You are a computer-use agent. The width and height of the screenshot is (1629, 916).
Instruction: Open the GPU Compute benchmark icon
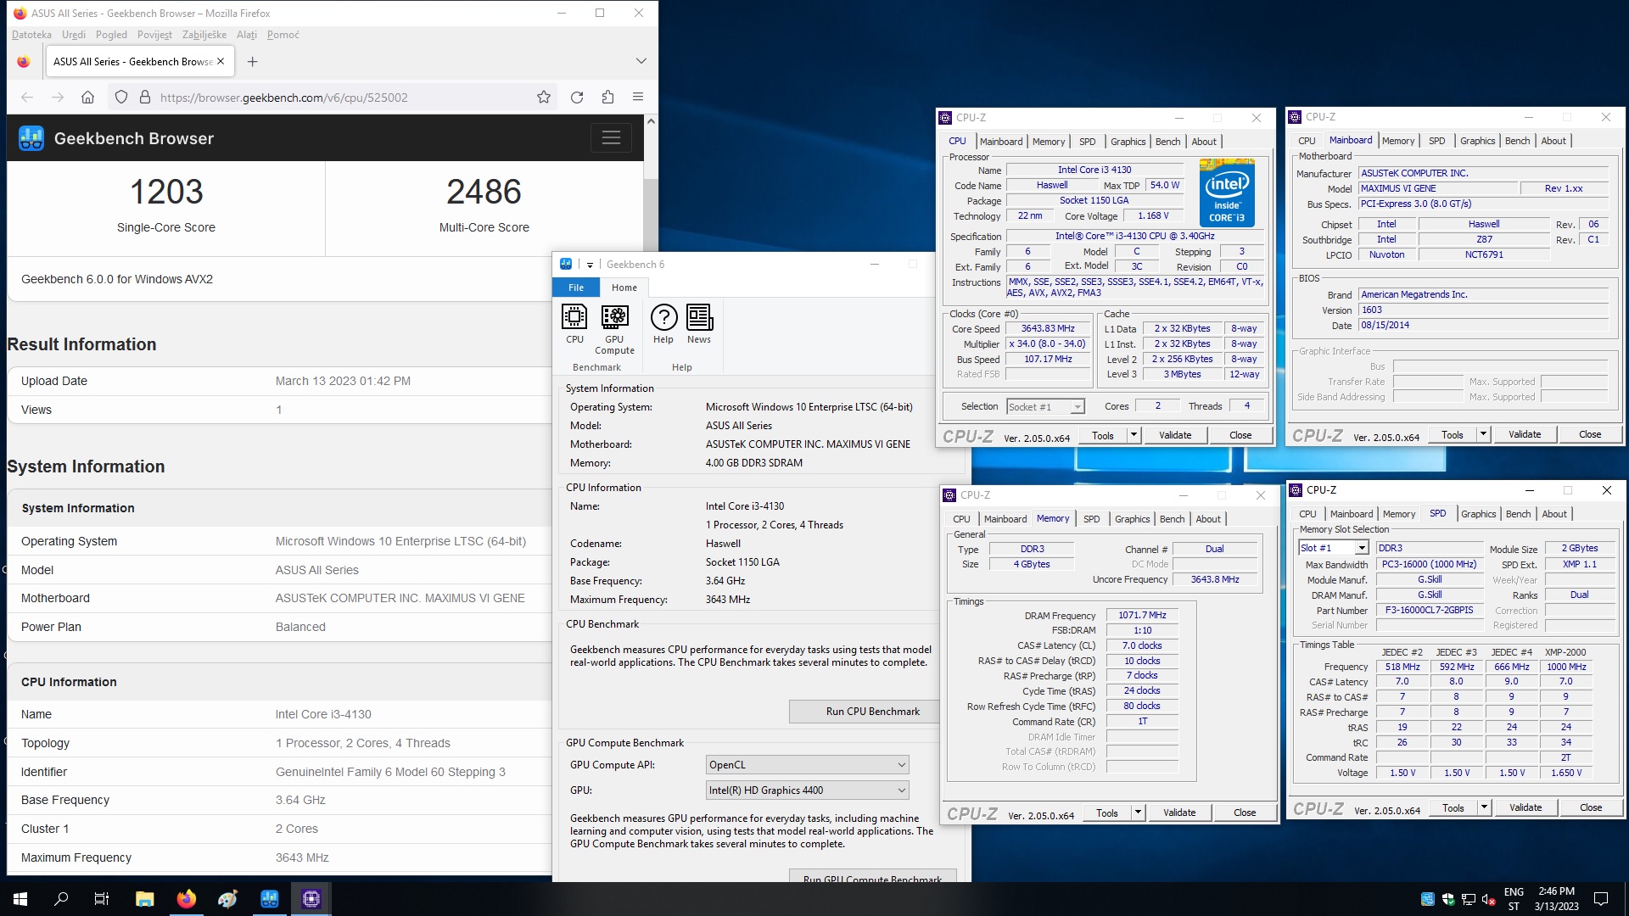click(614, 329)
